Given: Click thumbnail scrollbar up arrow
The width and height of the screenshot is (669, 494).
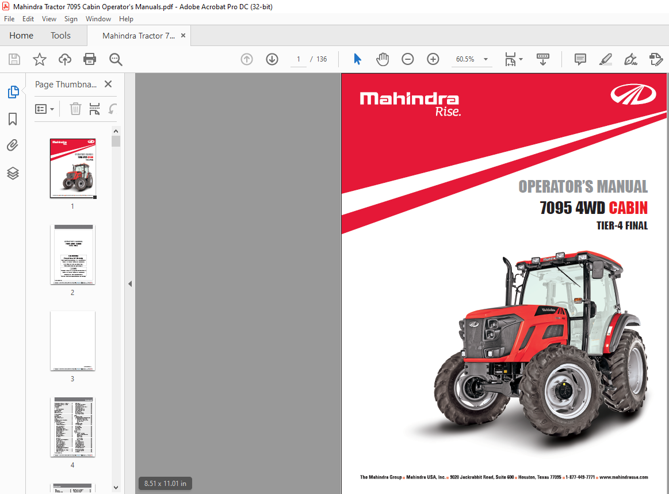Looking at the screenshot, I should (x=116, y=131).
